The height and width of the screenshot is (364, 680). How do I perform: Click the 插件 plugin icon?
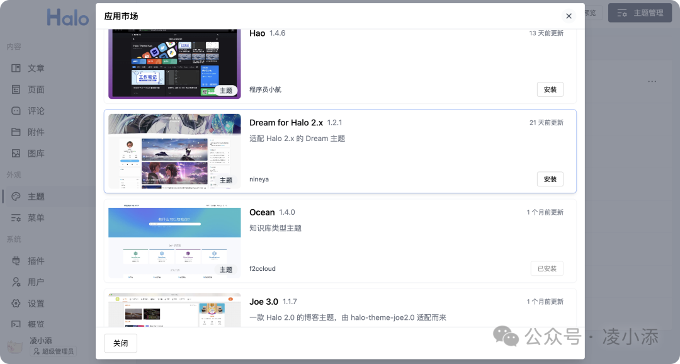[16, 261]
